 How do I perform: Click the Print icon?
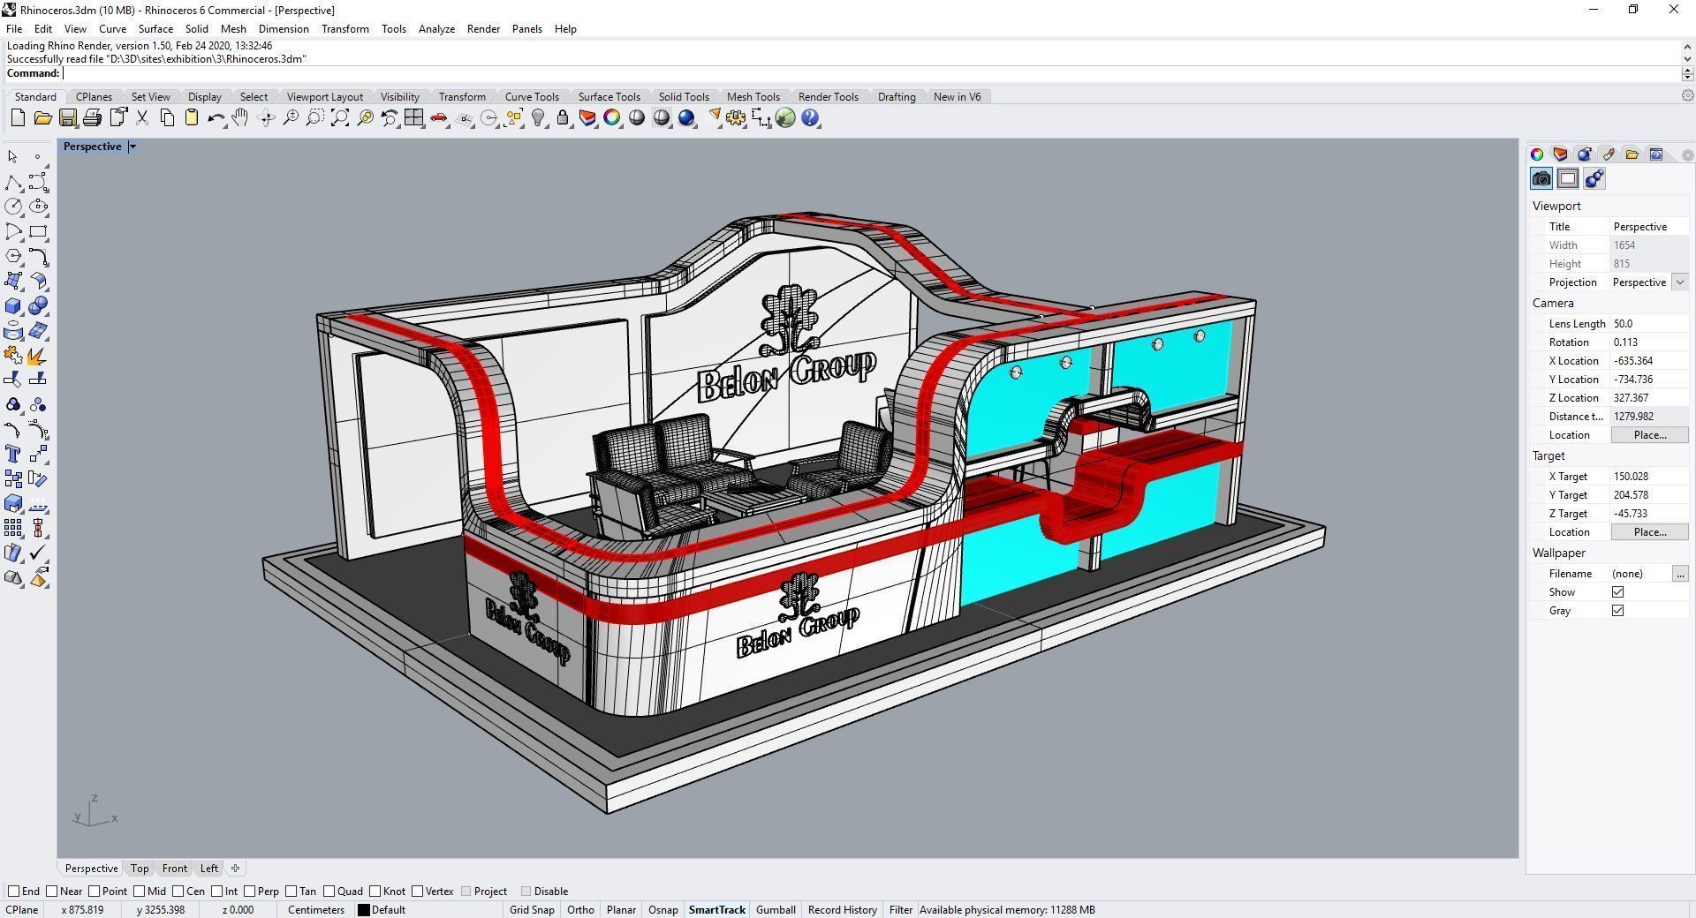pyautogui.click(x=92, y=118)
